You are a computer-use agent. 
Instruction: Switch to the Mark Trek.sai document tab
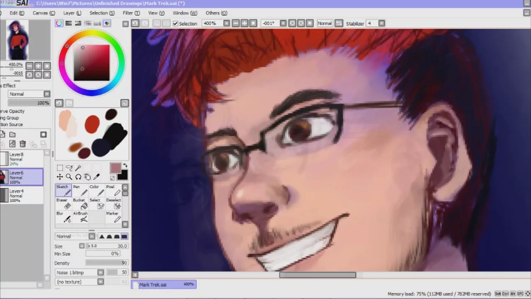pos(163,284)
